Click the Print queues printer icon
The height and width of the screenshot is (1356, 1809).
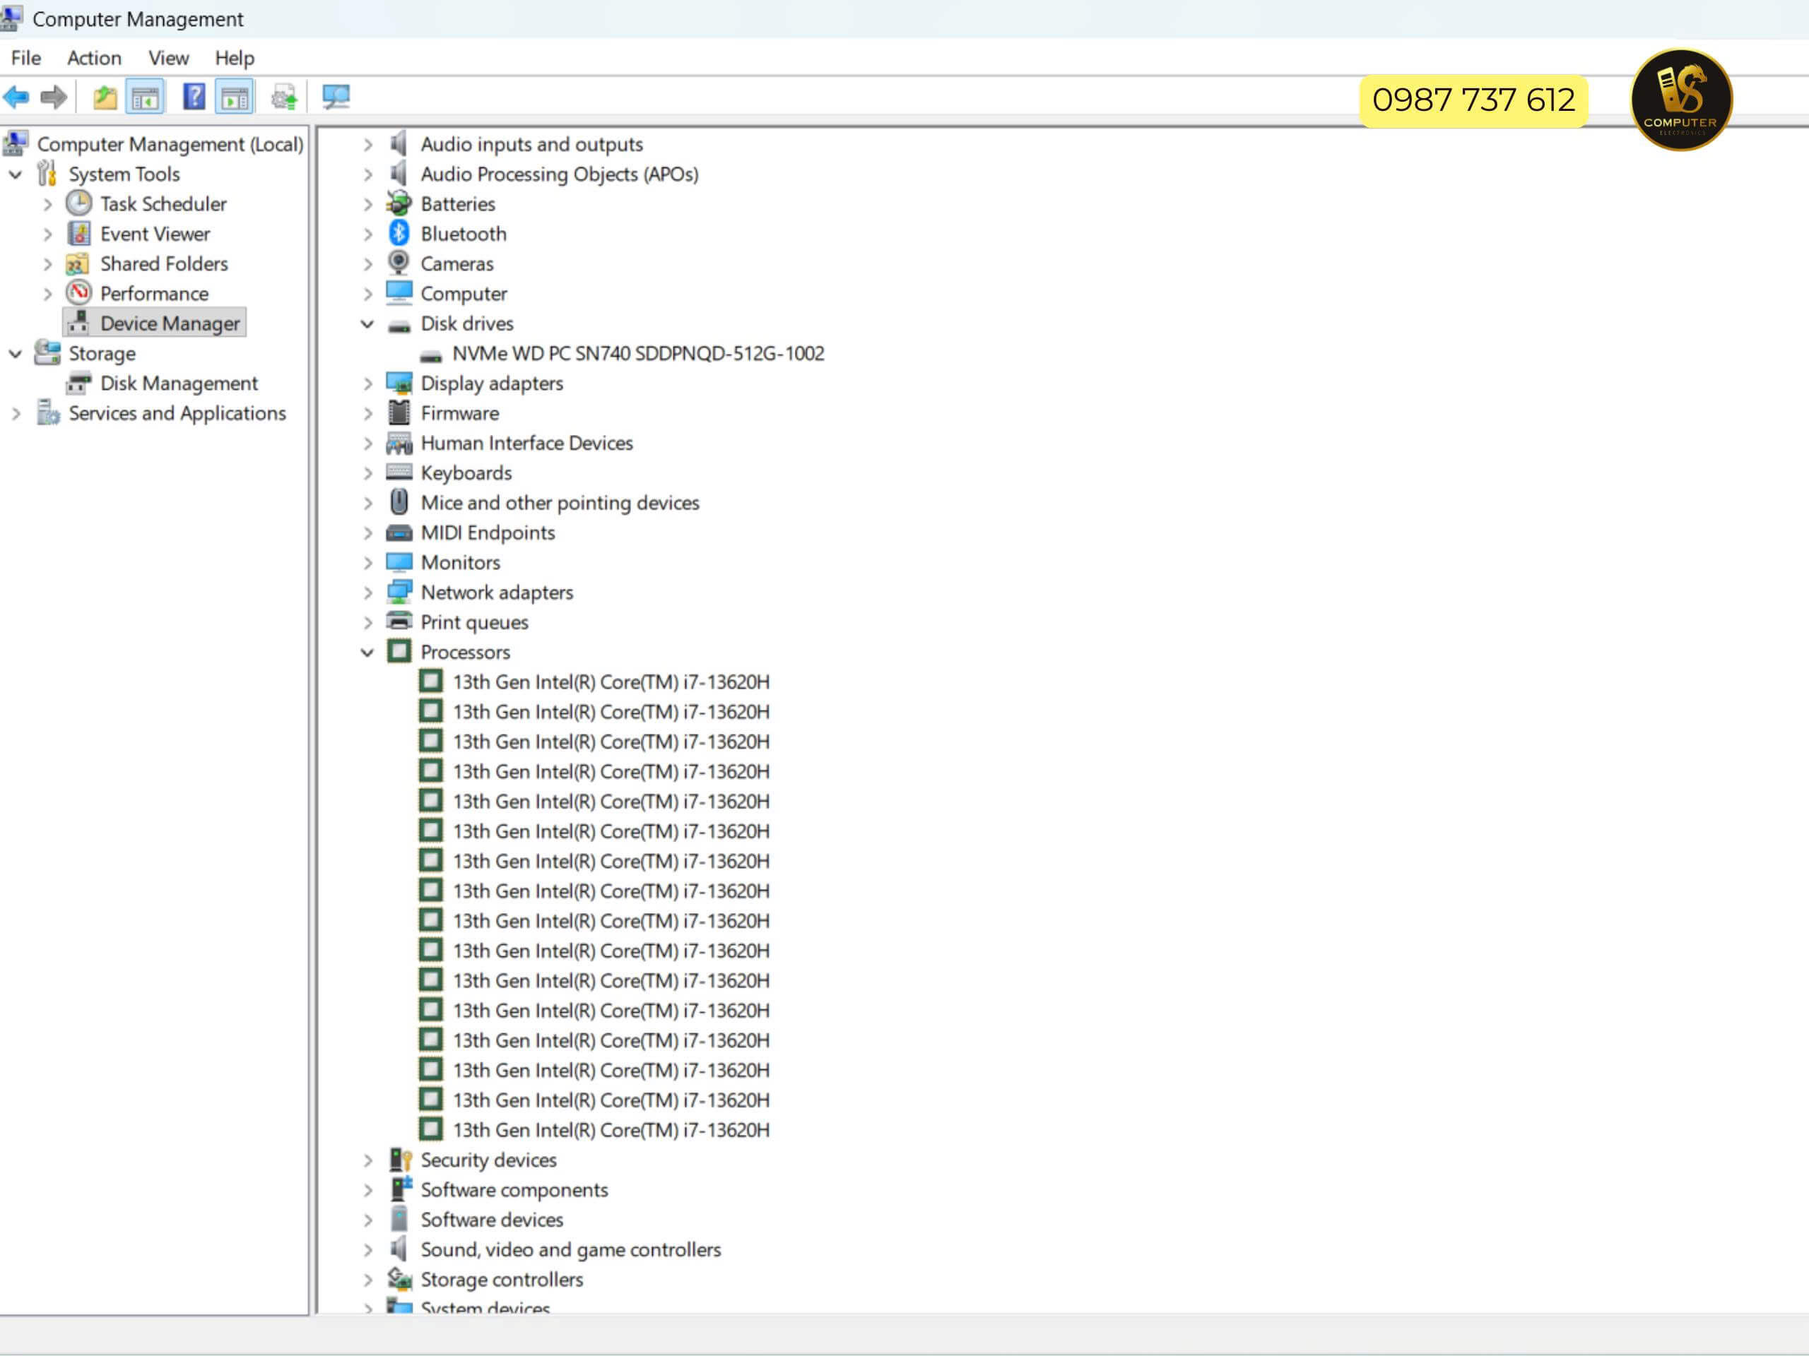399,621
